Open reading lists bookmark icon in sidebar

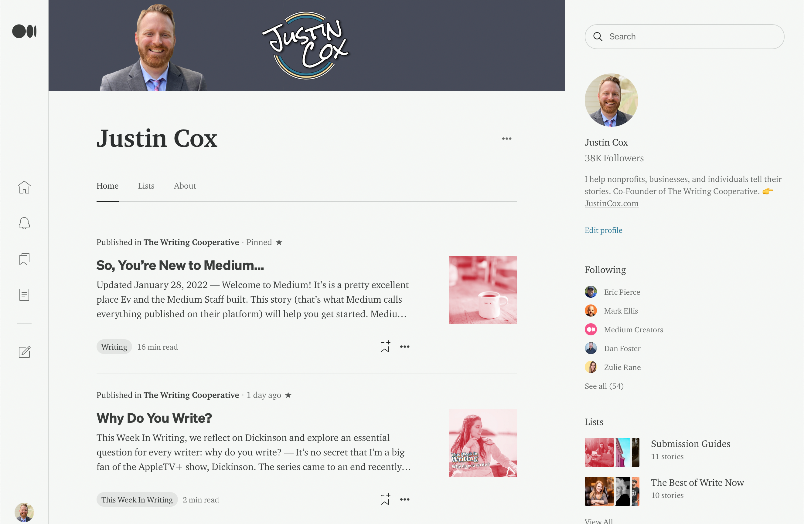[24, 259]
